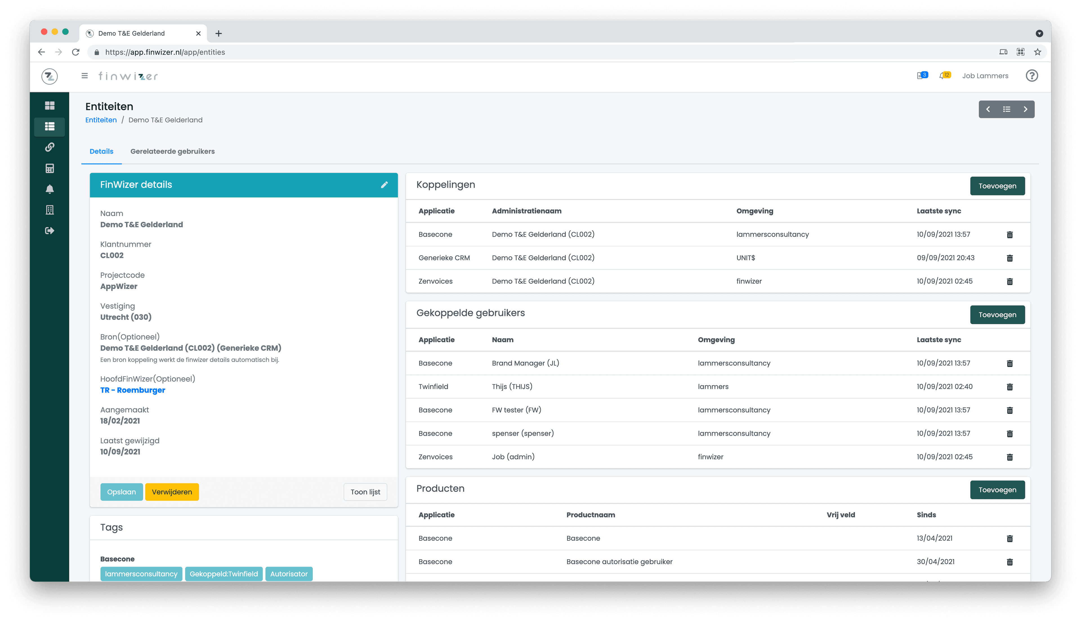Image resolution: width=1081 pixels, height=621 pixels.
Task: Click the bell notifications icon in sidebar
Action: [x=50, y=189]
